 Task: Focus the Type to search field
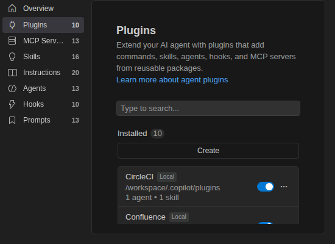(208, 109)
